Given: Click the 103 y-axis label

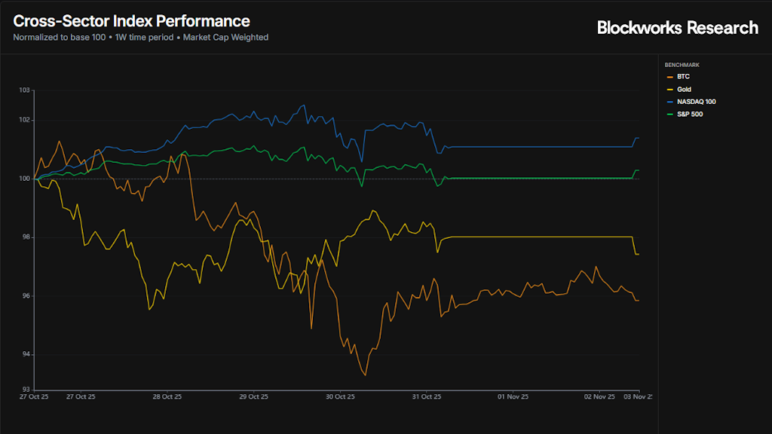Looking at the screenshot, I should click(24, 90).
